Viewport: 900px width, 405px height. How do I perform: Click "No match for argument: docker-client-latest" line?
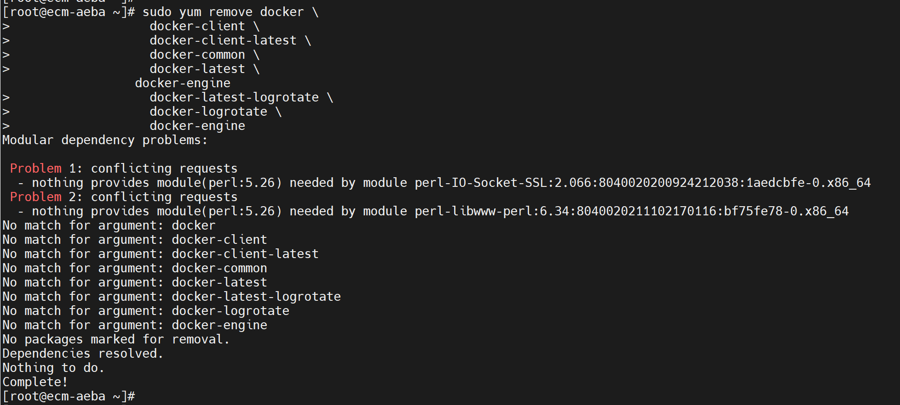(160, 254)
